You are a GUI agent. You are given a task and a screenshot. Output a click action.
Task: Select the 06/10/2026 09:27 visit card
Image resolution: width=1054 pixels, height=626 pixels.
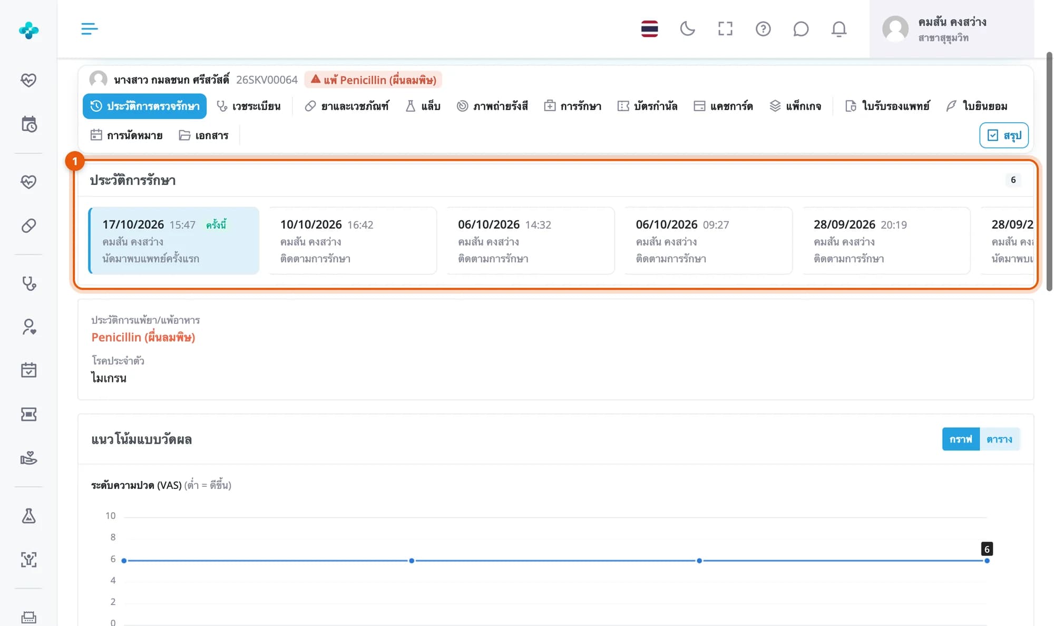707,241
